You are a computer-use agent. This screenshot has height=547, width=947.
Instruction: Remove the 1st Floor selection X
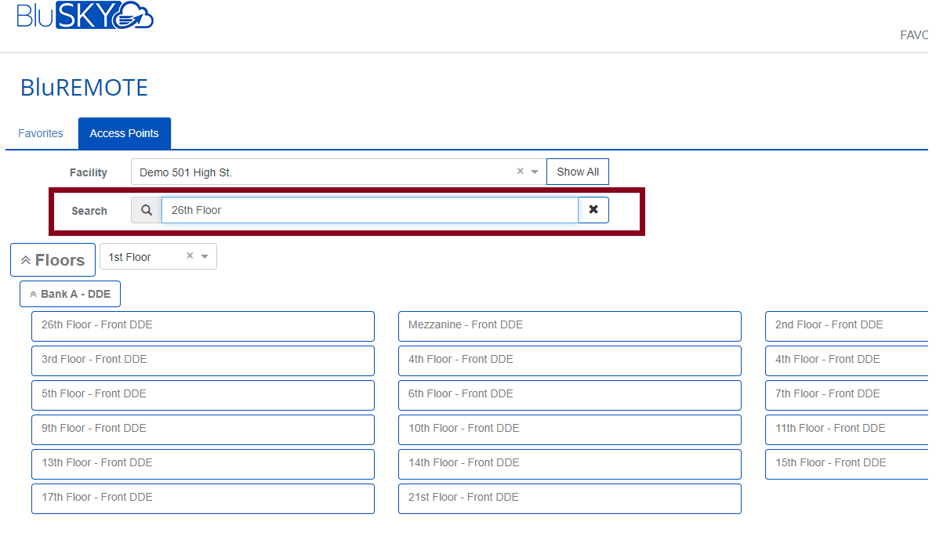(x=190, y=256)
